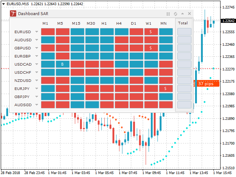Image resolution: width=236 pixels, height=177 pixels.
Task: Click the USDCAD M5 cell marked B
Action: point(63,64)
